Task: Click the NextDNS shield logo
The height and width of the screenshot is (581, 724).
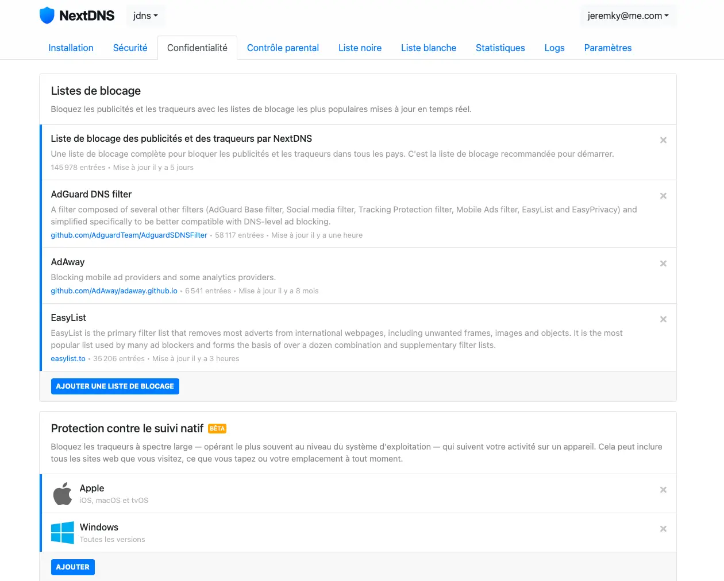Action: pos(47,16)
